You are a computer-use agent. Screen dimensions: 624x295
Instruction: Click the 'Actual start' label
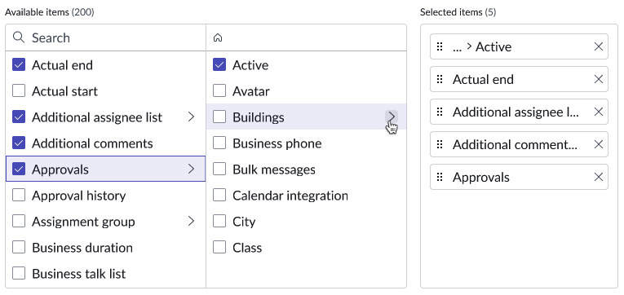click(x=64, y=91)
